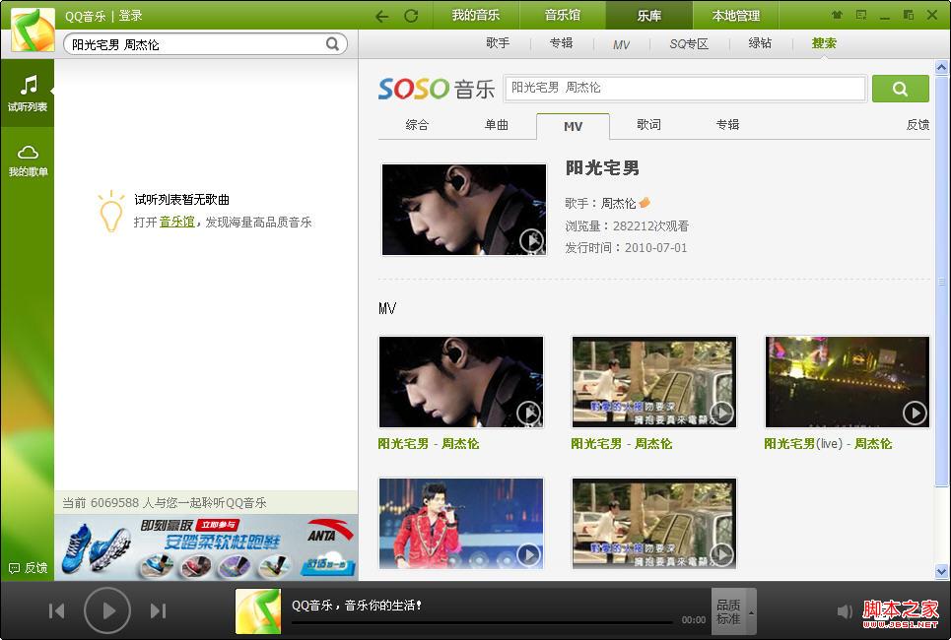Switch to the 歌词 tab
Viewport: 951px width, 640px height.
(647, 126)
